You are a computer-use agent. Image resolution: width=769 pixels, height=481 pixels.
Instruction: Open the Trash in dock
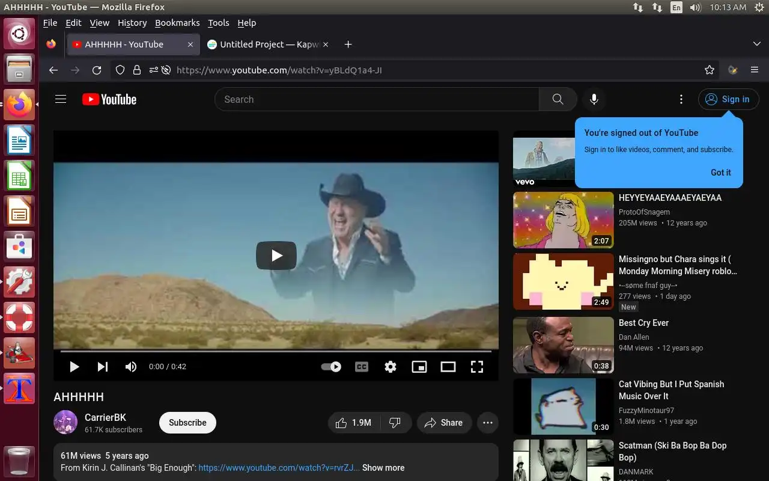19,462
